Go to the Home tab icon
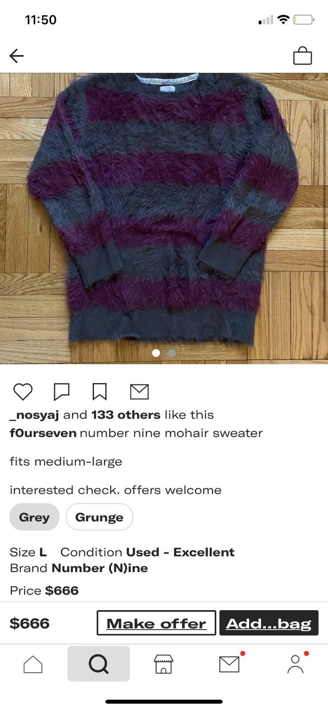 coord(33,664)
